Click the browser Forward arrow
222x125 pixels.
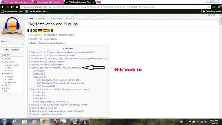(x=8, y=7)
